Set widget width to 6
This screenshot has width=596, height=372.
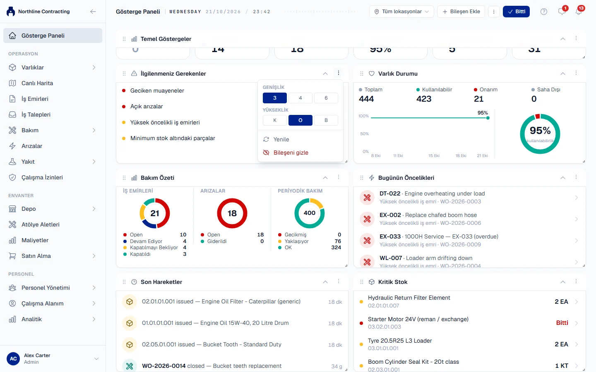(x=326, y=98)
